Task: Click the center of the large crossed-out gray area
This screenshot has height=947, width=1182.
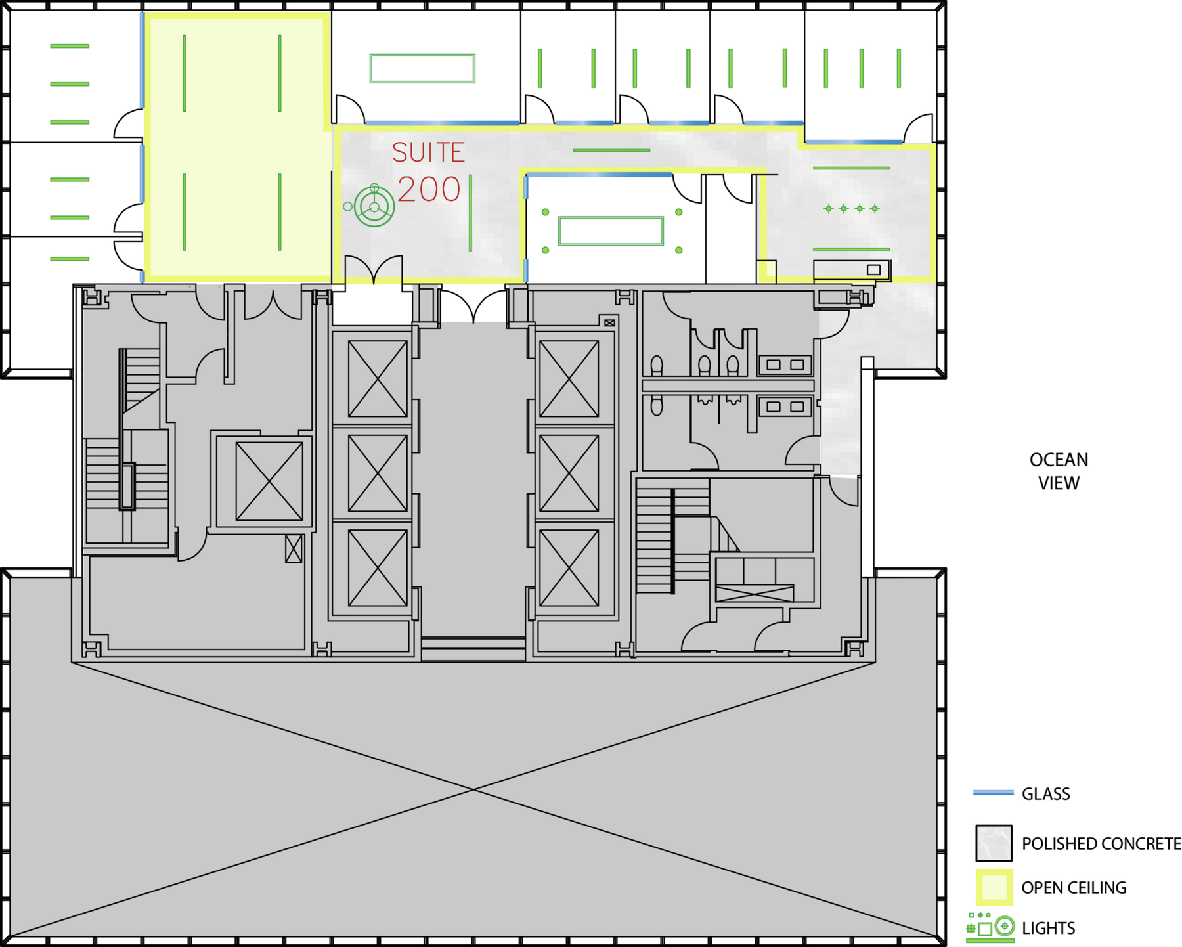Action: point(473,790)
